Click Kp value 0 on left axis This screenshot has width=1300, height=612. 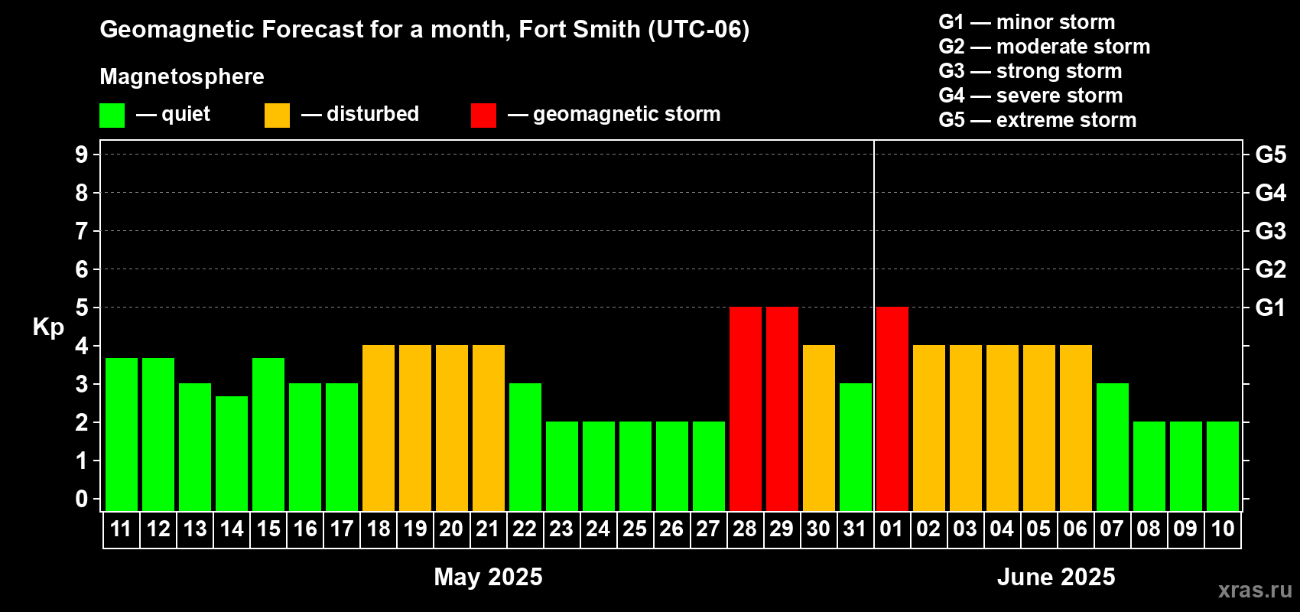82,499
